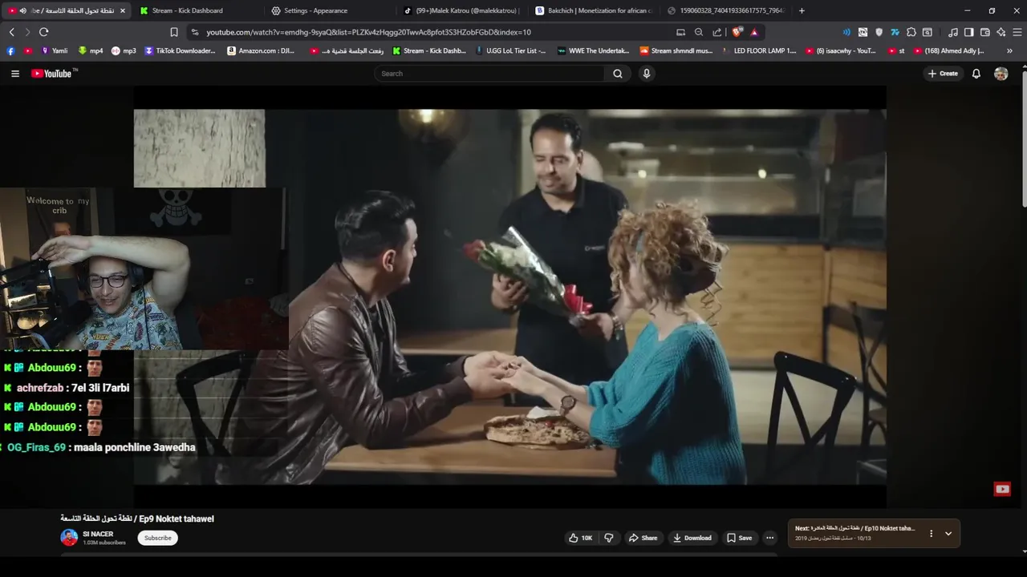Screen dimensions: 1027x577
Task: Reload the page with refresh icon
Action: (43, 32)
